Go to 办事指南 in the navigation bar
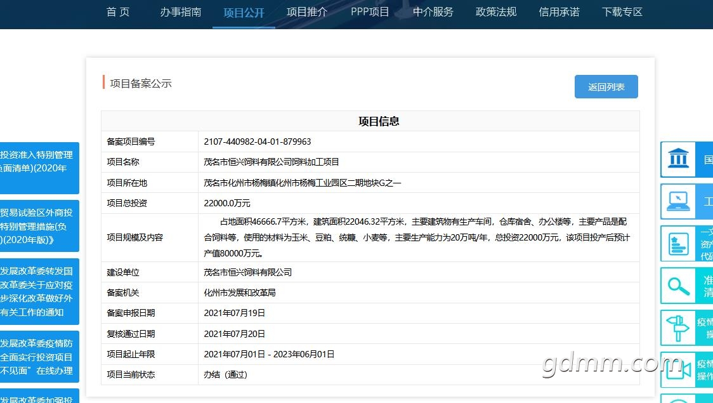The image size is (713, 403). click(x=181, y=12)
